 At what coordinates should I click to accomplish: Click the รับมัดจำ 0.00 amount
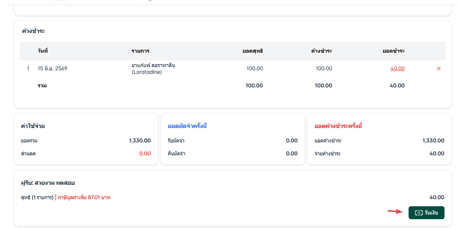(x=292, y=141)
